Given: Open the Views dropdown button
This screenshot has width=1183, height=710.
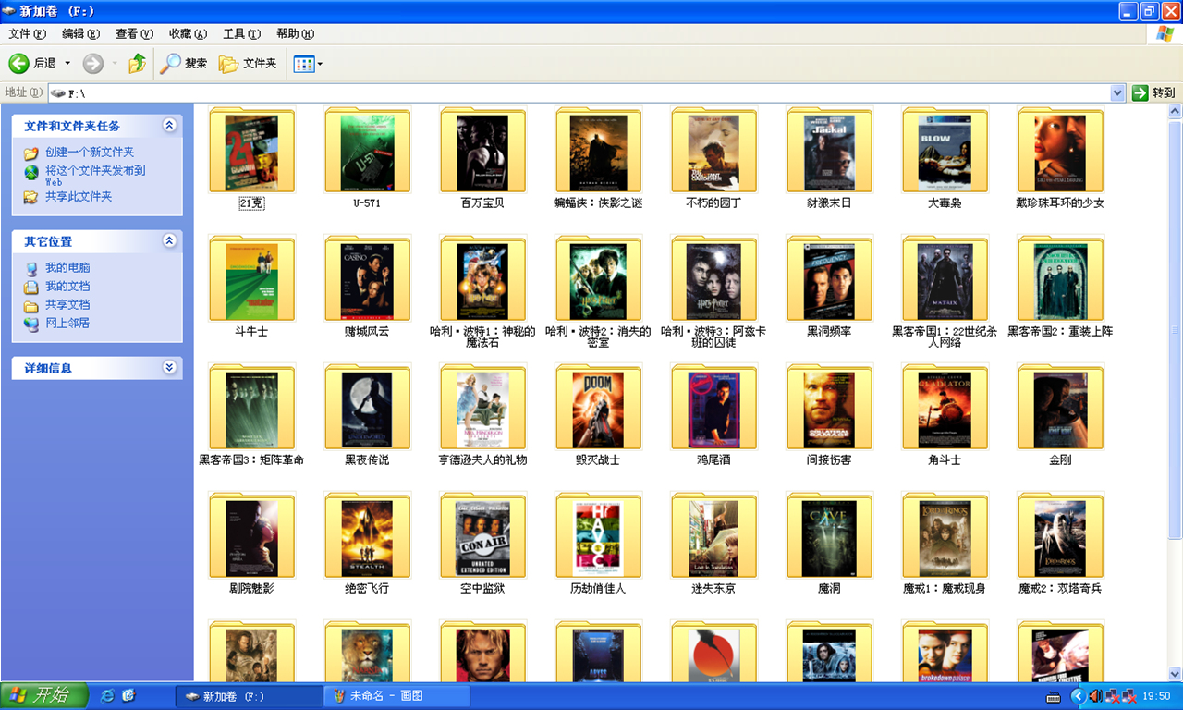Looking at the screenshot, I should coord(308,64).
